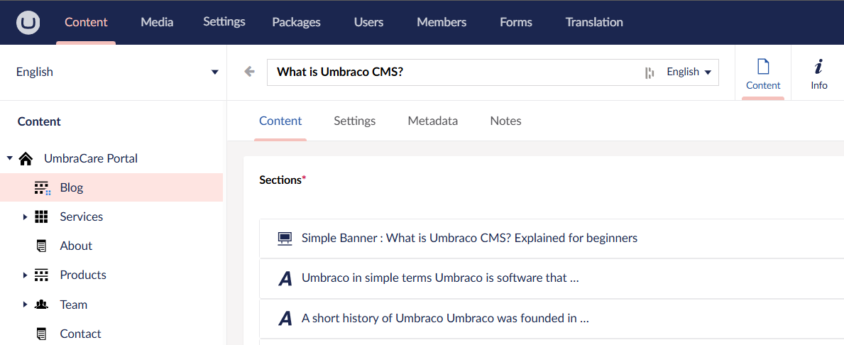Select Products in the content tree

(83, 275)
